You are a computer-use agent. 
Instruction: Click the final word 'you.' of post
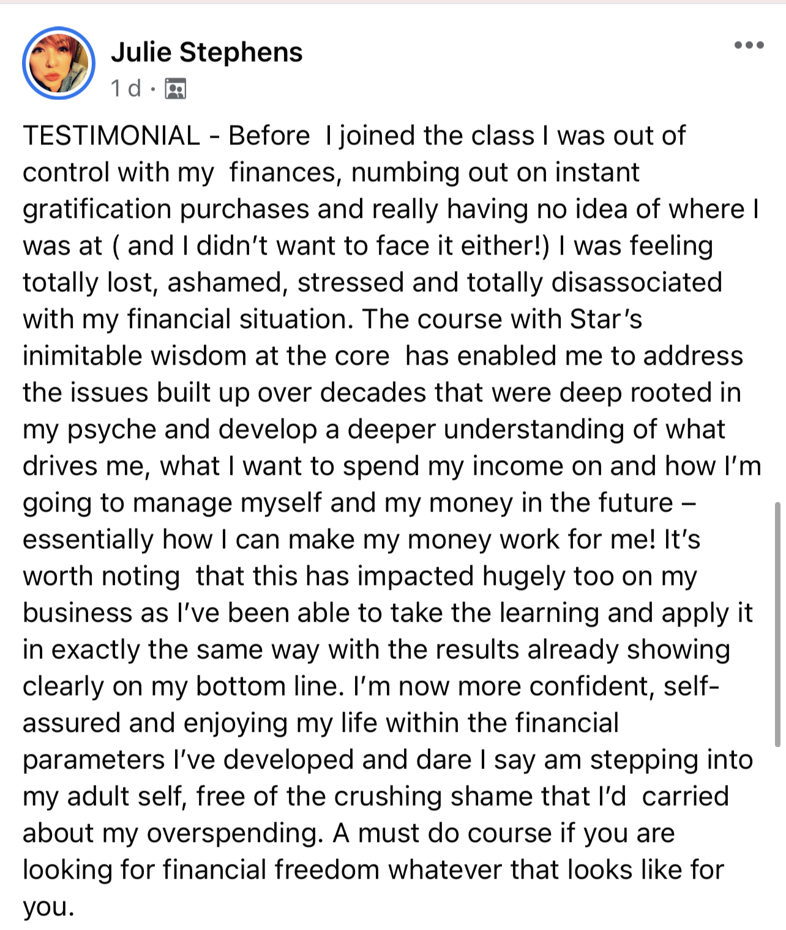pyautogui.click(x=48, y=907)
